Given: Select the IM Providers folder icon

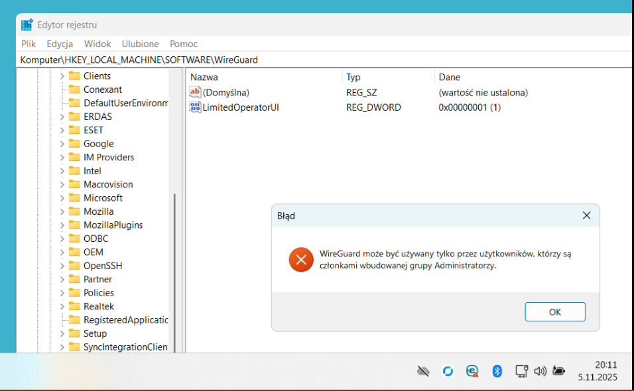Looking at the screenshot, I should tap(74, 156).
